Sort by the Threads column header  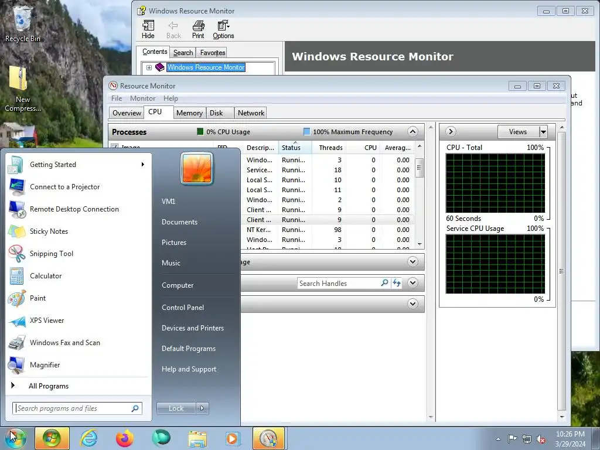[330, 148]
